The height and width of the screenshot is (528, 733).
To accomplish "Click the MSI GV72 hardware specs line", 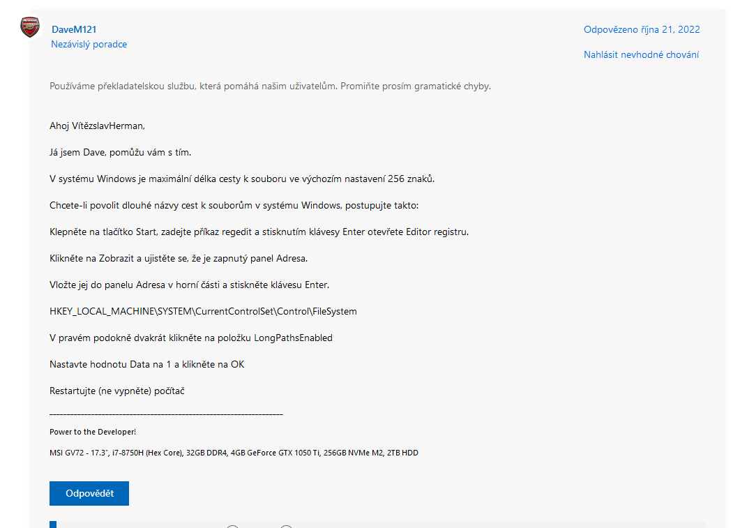I will click(234, 453).
